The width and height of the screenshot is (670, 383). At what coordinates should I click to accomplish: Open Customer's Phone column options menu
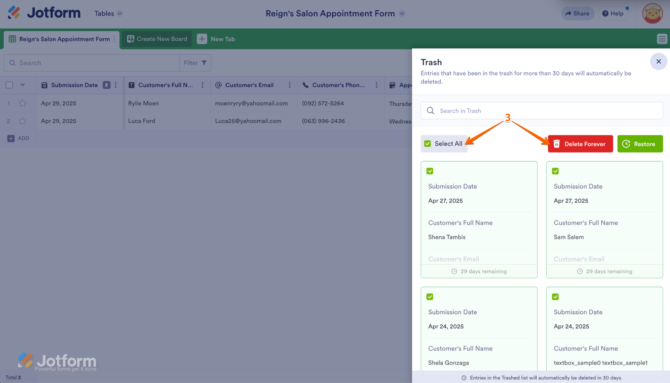(377, 85)
